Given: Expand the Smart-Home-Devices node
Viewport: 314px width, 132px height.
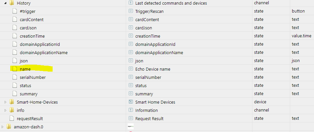Looking at the screenshot, I should pos(5,102).
